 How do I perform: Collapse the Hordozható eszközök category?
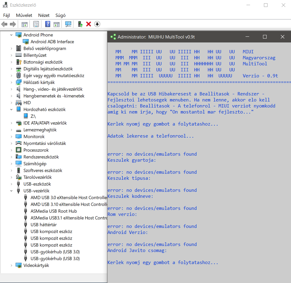tap(11, 109)
